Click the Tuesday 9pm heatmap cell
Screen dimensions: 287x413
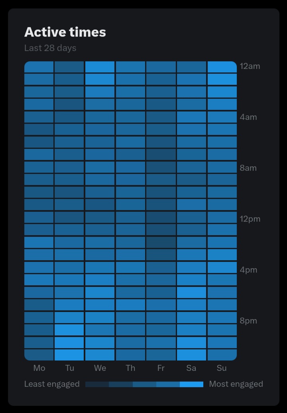[69, 330]
